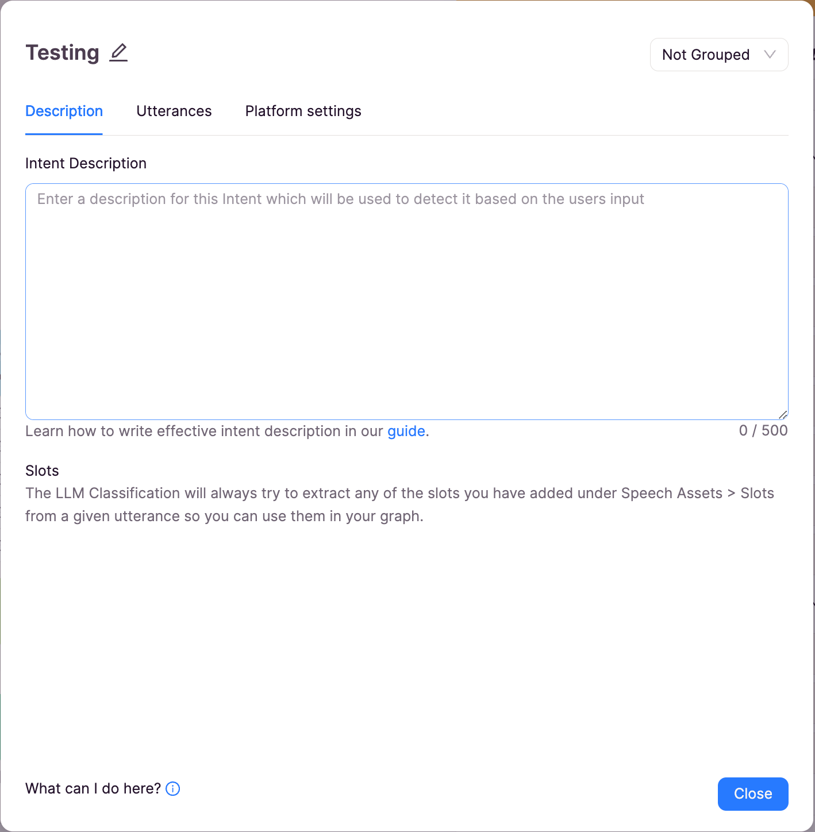This screenshot has height=832, width=815.
Task: Click the Not Grouped label text
Action: [x=706, y=55]
